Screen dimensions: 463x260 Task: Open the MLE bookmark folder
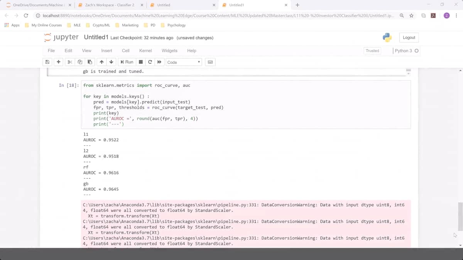tap(74, 25)
